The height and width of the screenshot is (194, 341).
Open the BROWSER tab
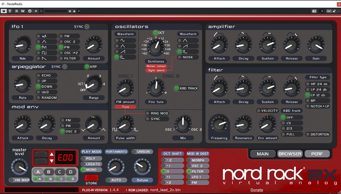[x=290, y=154]
